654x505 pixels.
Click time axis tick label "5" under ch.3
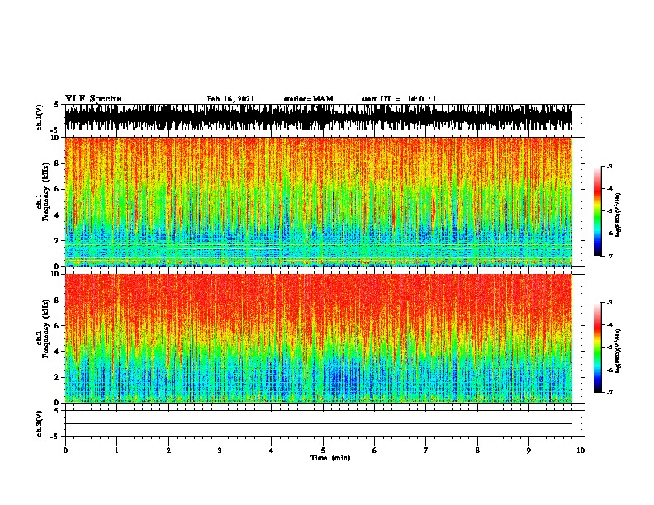(323, 450)
